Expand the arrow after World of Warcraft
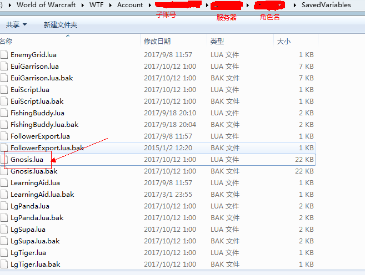Viewport: 365px width, 275px height. (83, 5)
